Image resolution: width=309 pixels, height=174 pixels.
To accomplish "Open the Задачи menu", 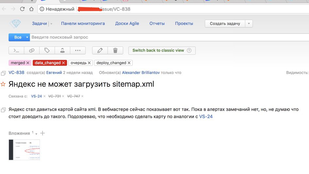I will click(40, 24).
